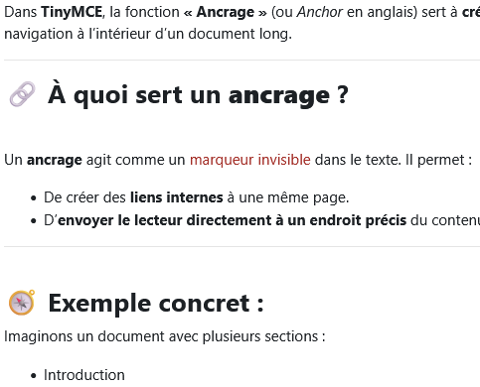Screen dimensions: 480x387
Task: Click the "document long" text in the first paragraph
Action: pyautogui.click(x=240, y=34)
